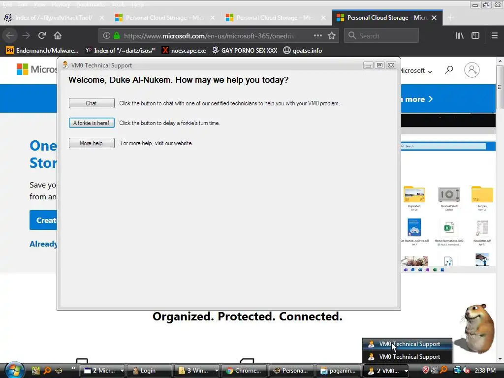Click the green secure padlock icon
The height and width of the screenshot is (378, 504).
click(117, 35)
